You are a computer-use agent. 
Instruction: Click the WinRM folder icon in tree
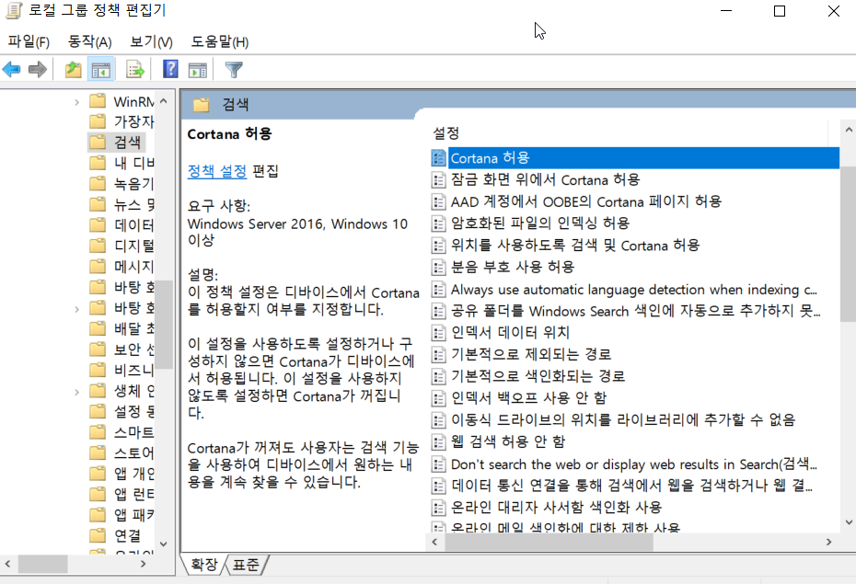pyautogui.click(x=98, y=101)
